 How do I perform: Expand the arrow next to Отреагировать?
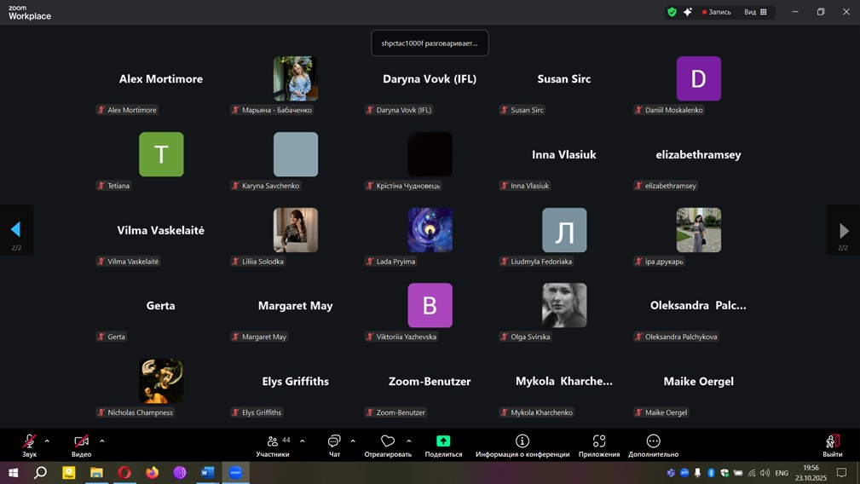[x=409, y=441]
